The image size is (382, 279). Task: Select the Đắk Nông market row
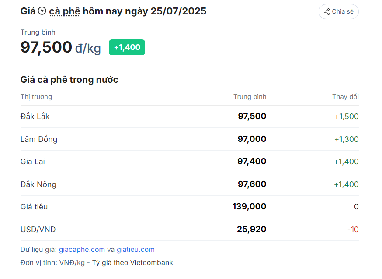point(190,184)
